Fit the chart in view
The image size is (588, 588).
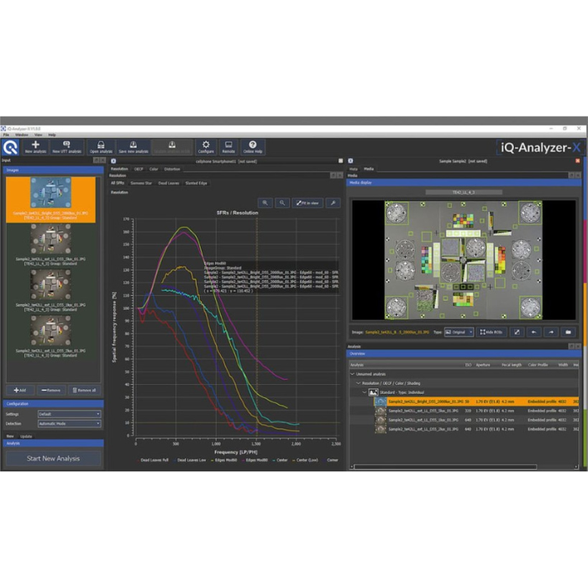tap(307, 203)
